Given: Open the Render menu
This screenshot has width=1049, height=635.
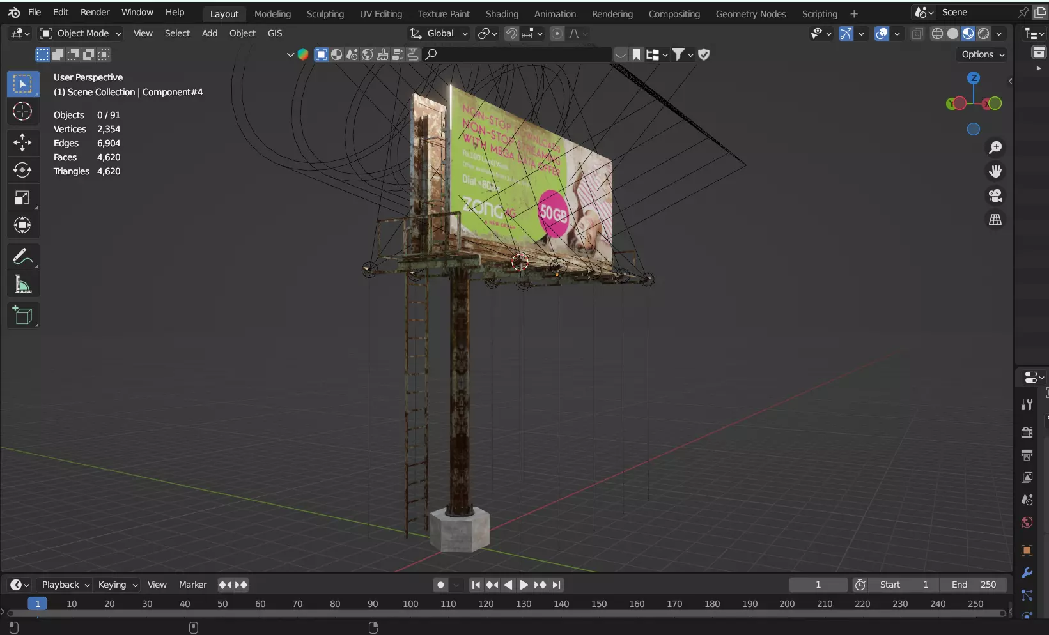Looking at the screenshot, I should (x=95, y=12).
